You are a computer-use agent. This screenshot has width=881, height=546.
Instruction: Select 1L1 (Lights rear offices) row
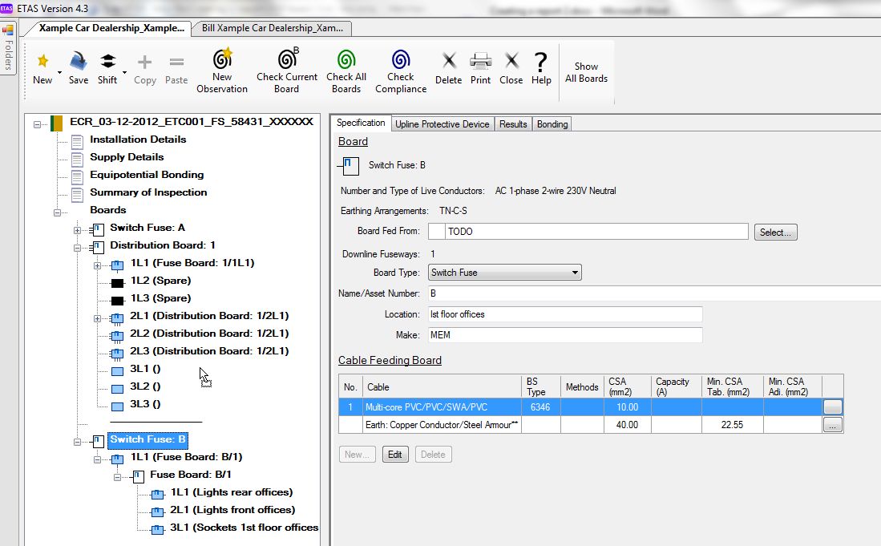(232, 492)
